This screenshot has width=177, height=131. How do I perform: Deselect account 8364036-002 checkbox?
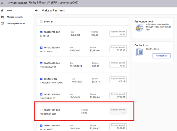41,79
